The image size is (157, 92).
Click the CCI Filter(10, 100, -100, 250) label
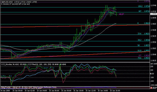39,64
